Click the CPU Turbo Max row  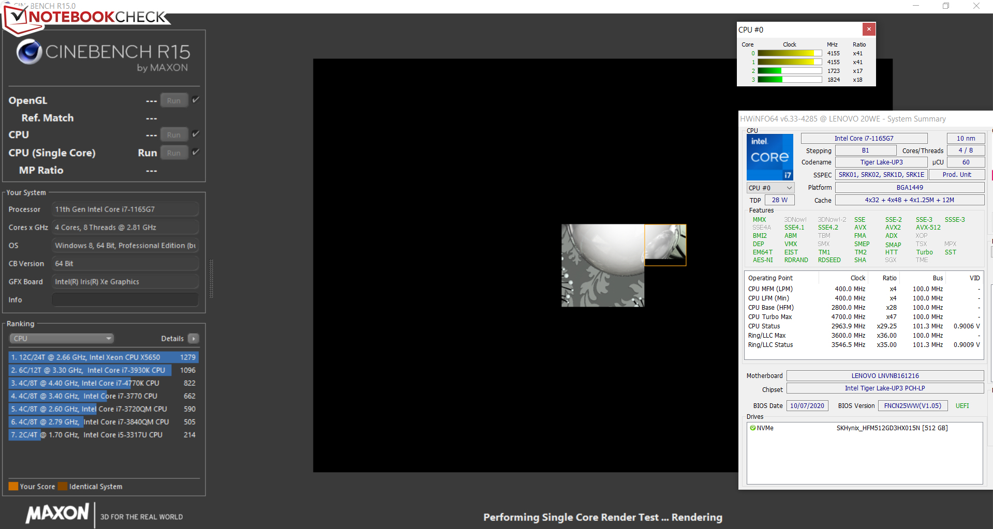click(x=864, y=317)
